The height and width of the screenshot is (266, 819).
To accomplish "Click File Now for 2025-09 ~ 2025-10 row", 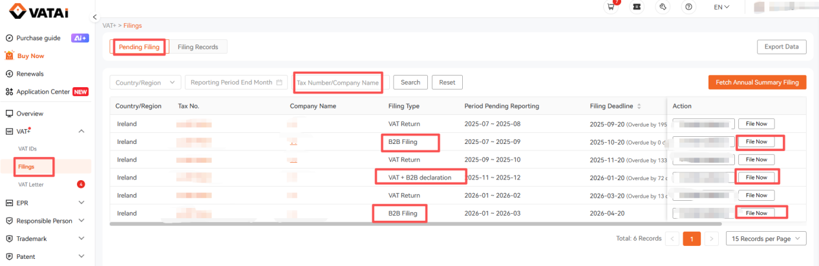I will click(x=756, y=159).
